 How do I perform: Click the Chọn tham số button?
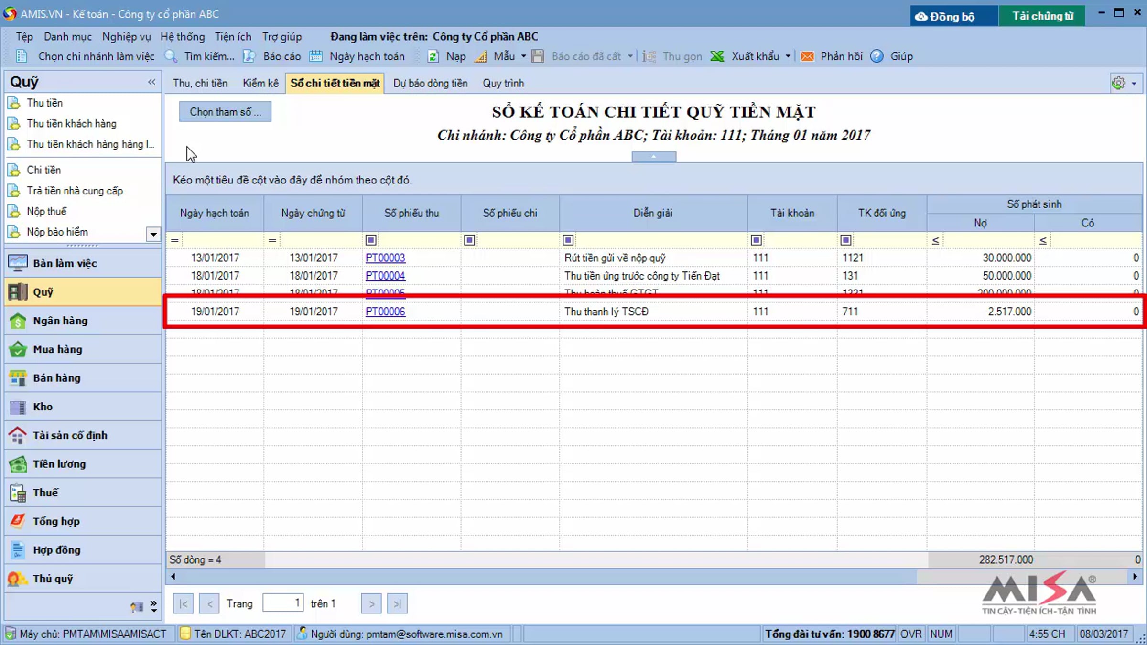point(225,112)
